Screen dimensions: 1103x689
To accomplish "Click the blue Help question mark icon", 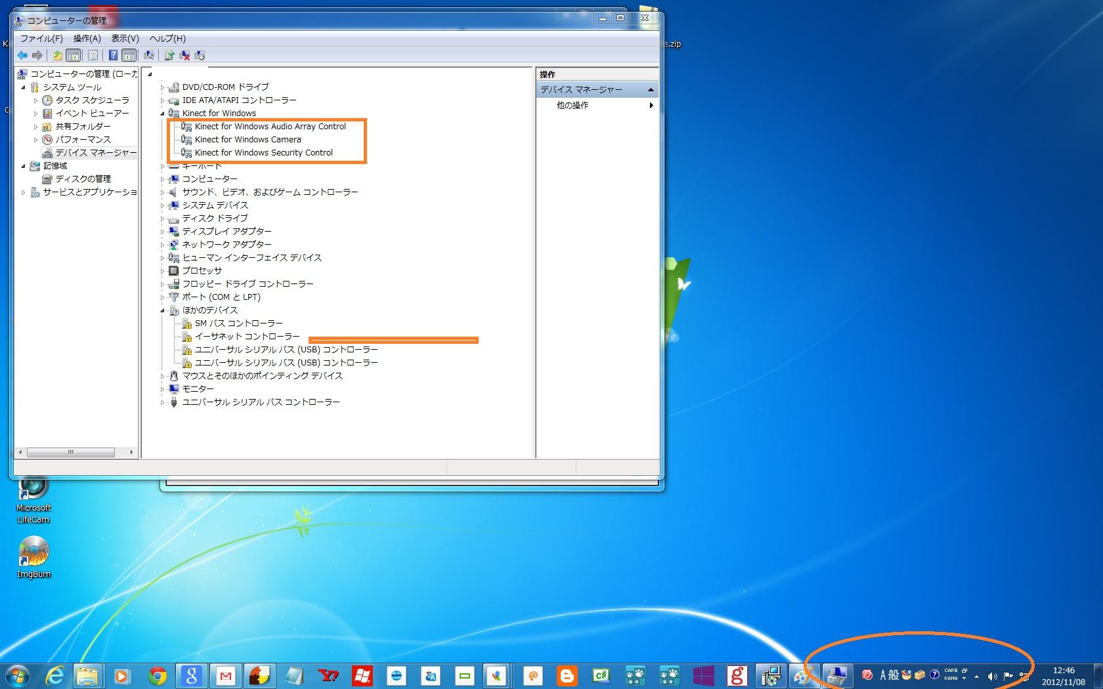I will 113,56.
